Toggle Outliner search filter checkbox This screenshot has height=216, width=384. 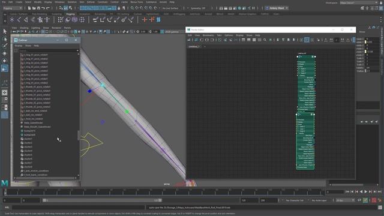[16, 50]
